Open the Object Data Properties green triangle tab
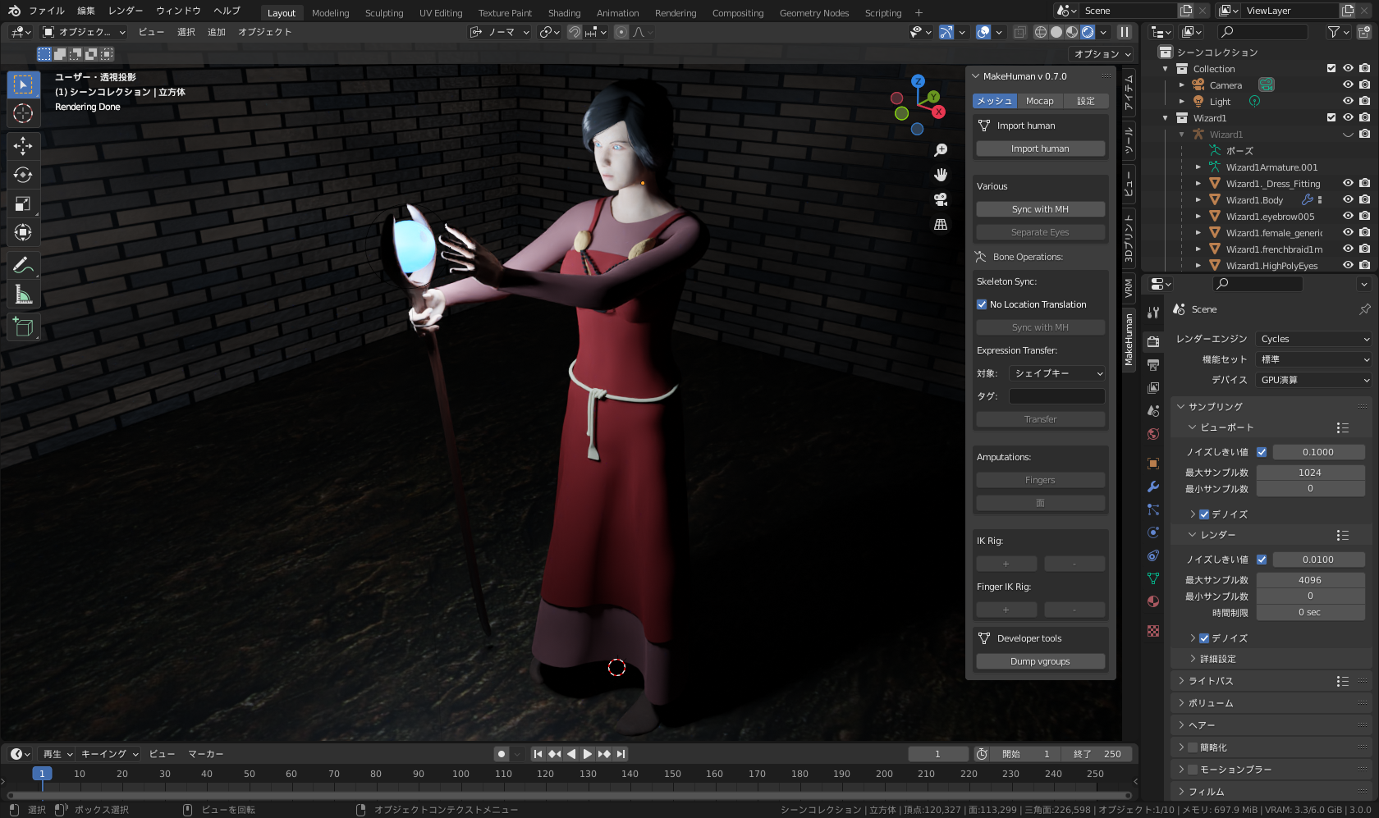This screenshot has width=1379, height=818. click(x=1153, y=578)
